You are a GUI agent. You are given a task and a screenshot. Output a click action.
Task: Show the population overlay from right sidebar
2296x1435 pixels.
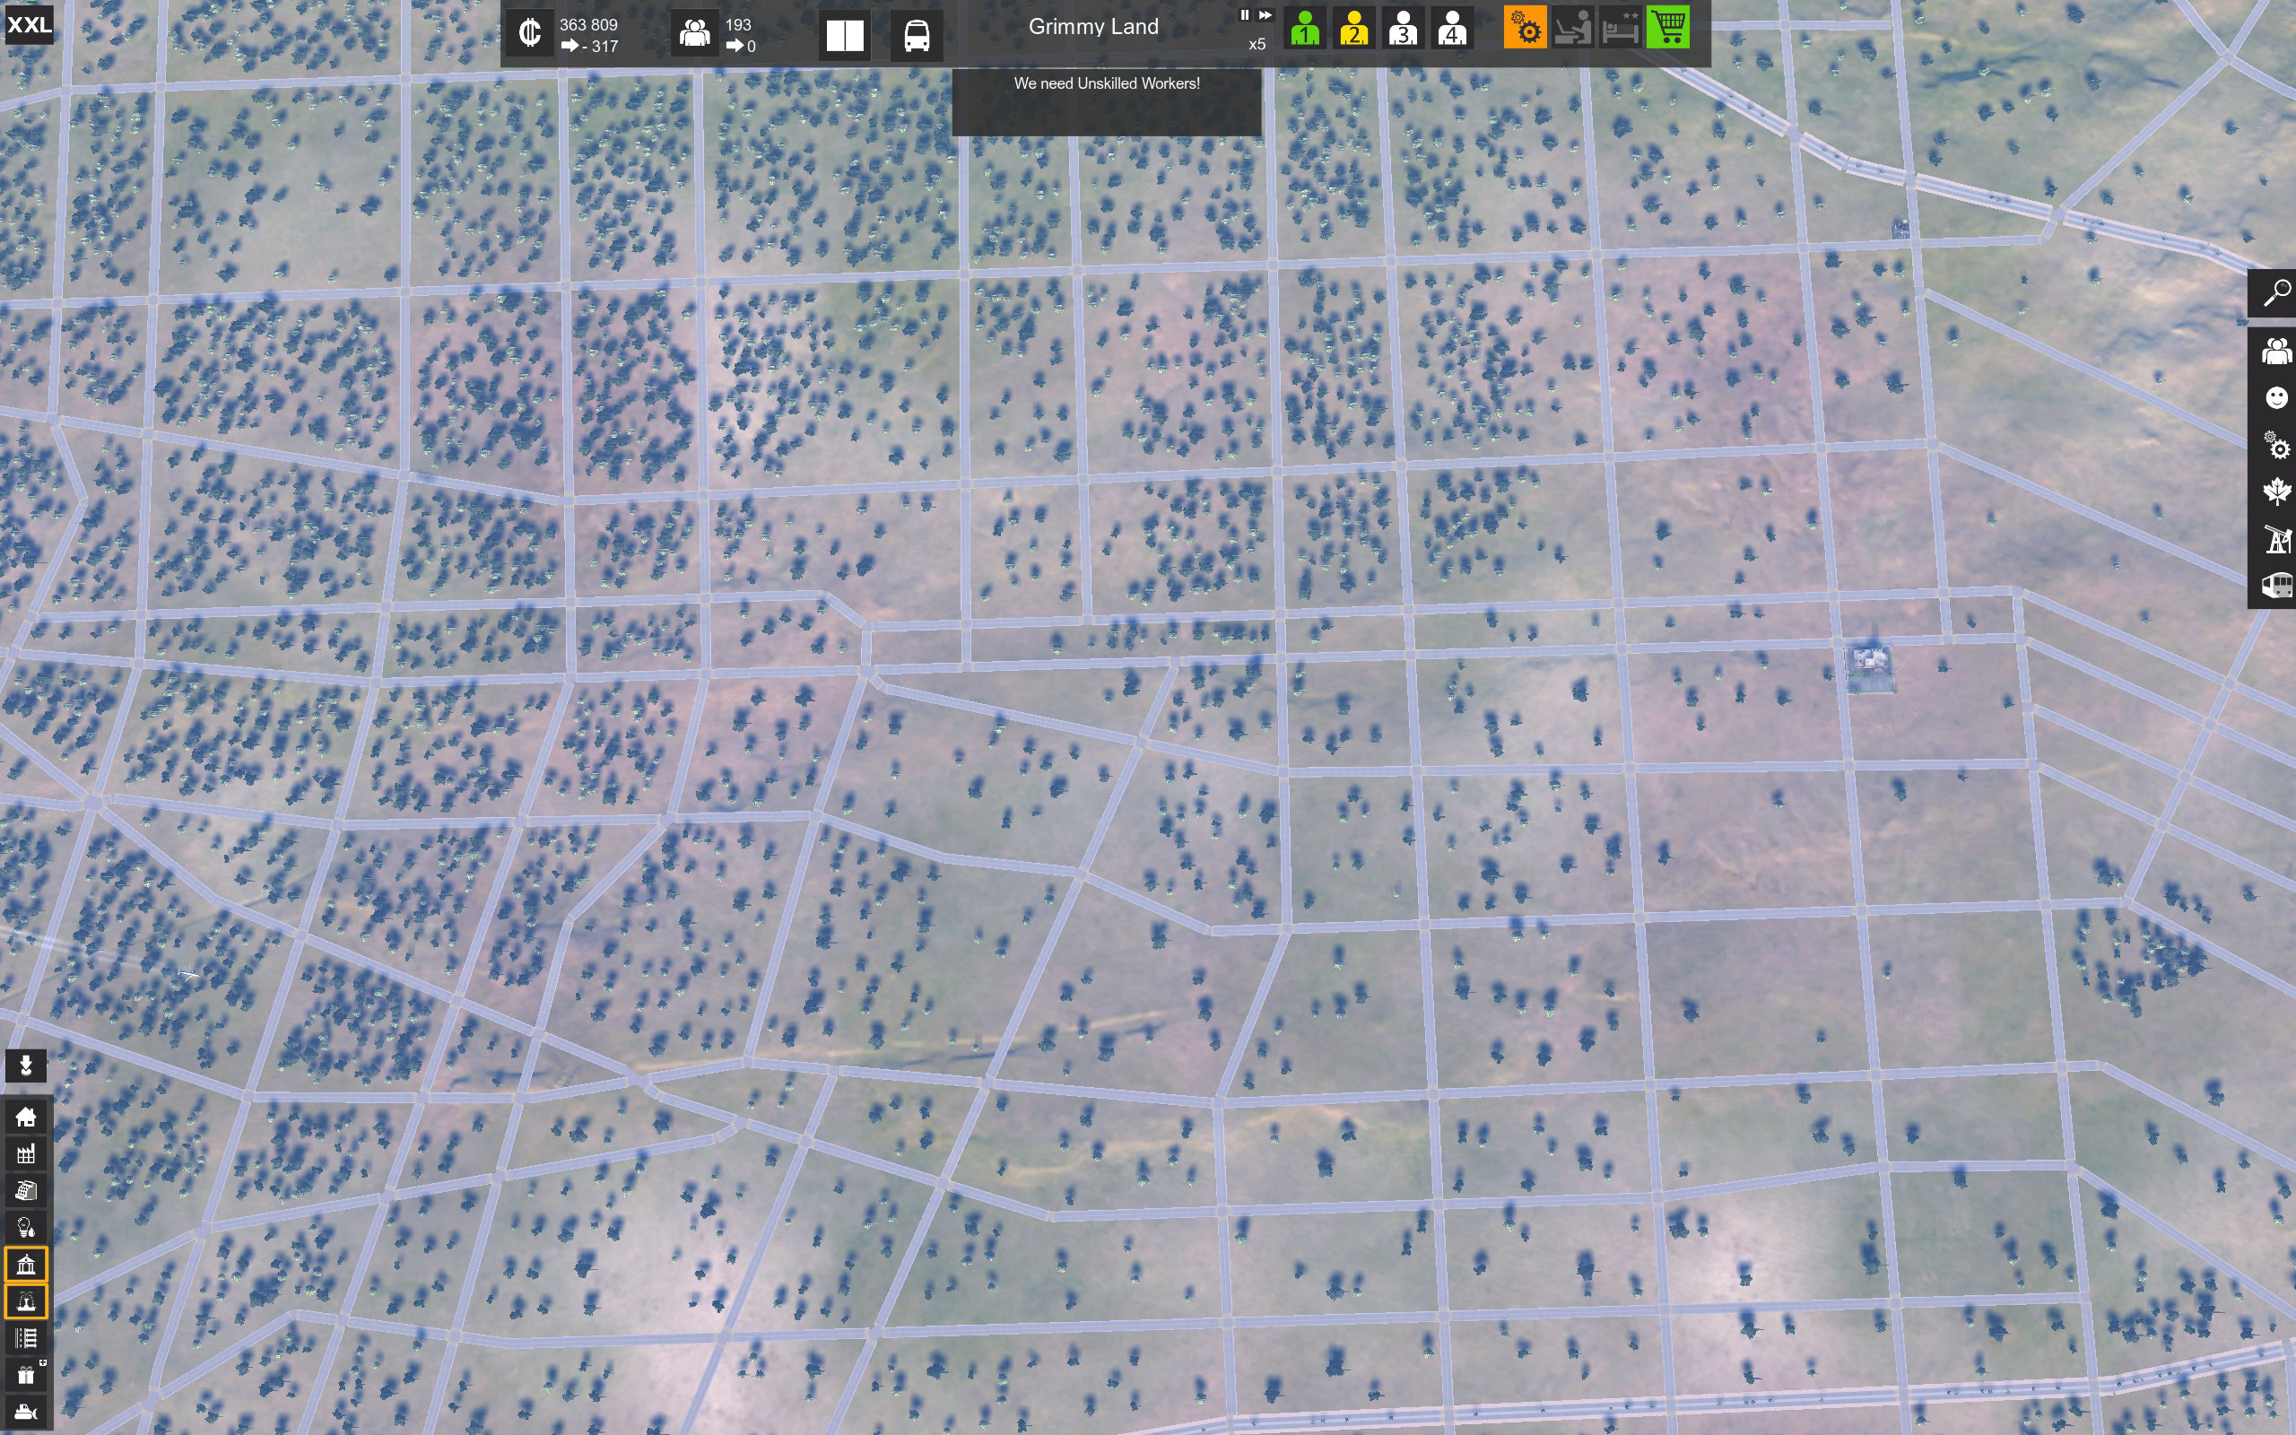(2276, 352)
